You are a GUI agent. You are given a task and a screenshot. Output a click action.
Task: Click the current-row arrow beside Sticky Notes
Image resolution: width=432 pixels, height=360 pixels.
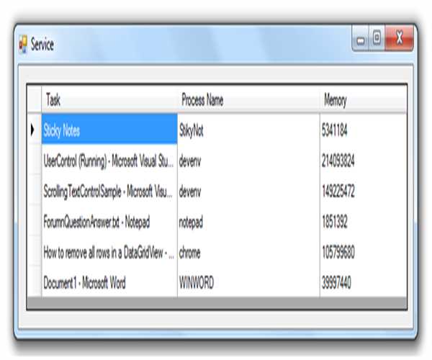(x=33, y=130)
